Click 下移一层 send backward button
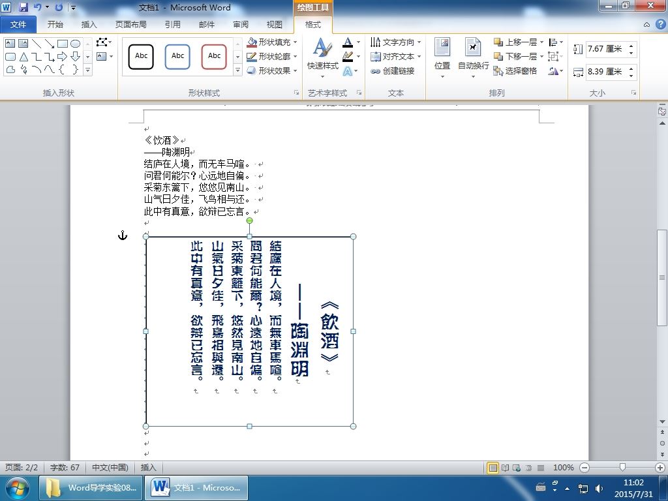The width and height of the screenshot is (668, 501). tap(515, 56)
